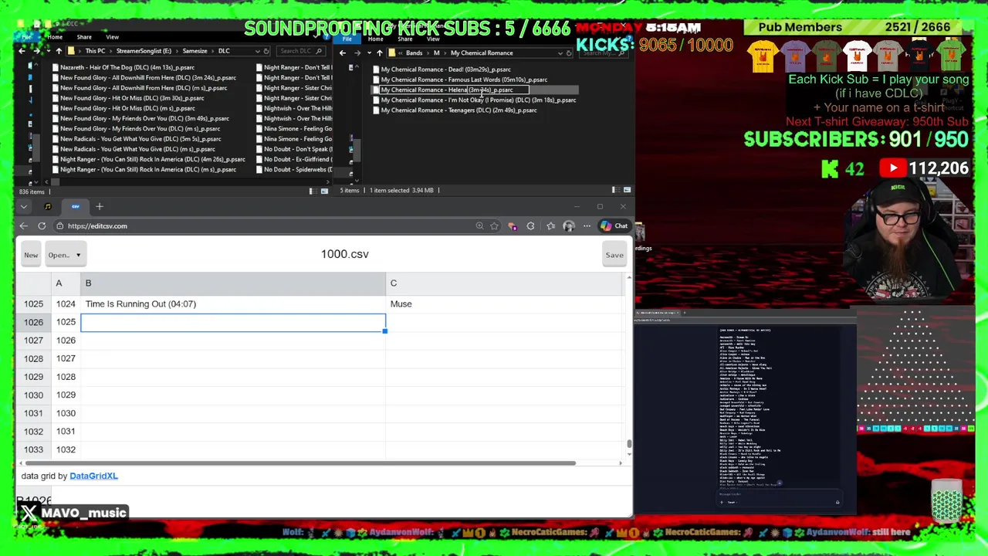Select 'New Found Glory - Hit Or Miss (3m 30s)' file
Viewport: 988px width, 556px height.
coord(127,98)
